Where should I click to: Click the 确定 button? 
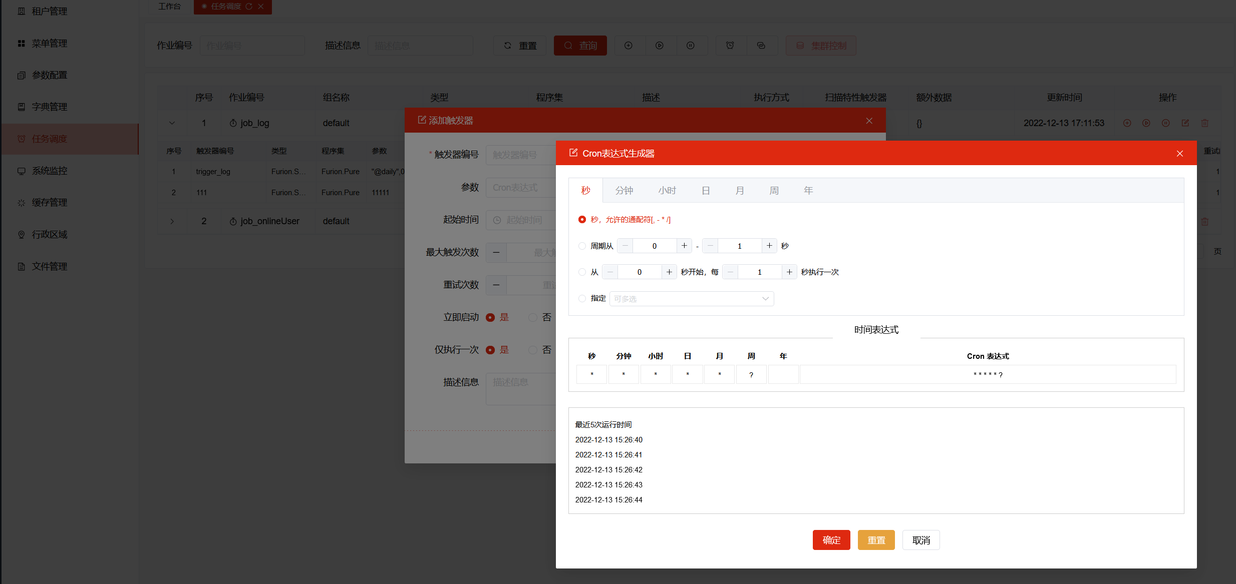[x=831, y=540]
